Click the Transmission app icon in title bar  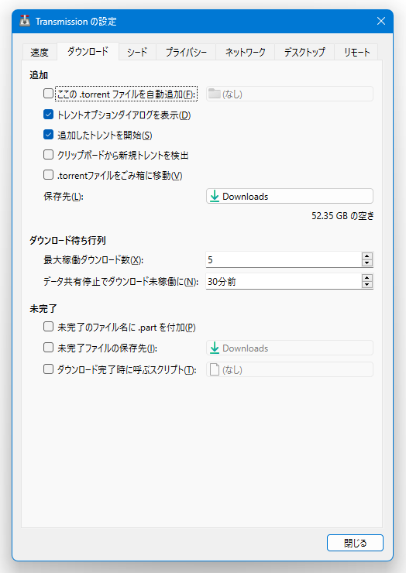25,21
